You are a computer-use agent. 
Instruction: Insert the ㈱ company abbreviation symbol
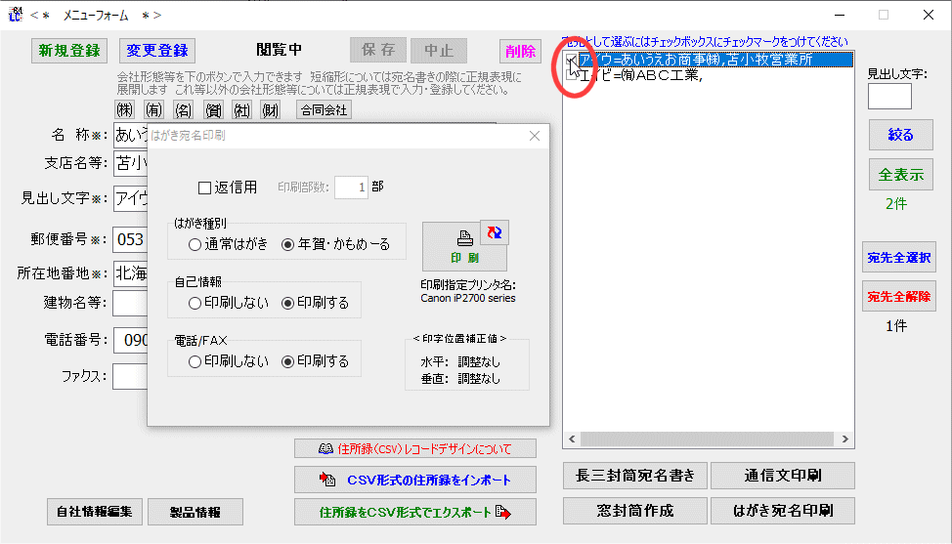pyautogui.click(x=124, y=110)
